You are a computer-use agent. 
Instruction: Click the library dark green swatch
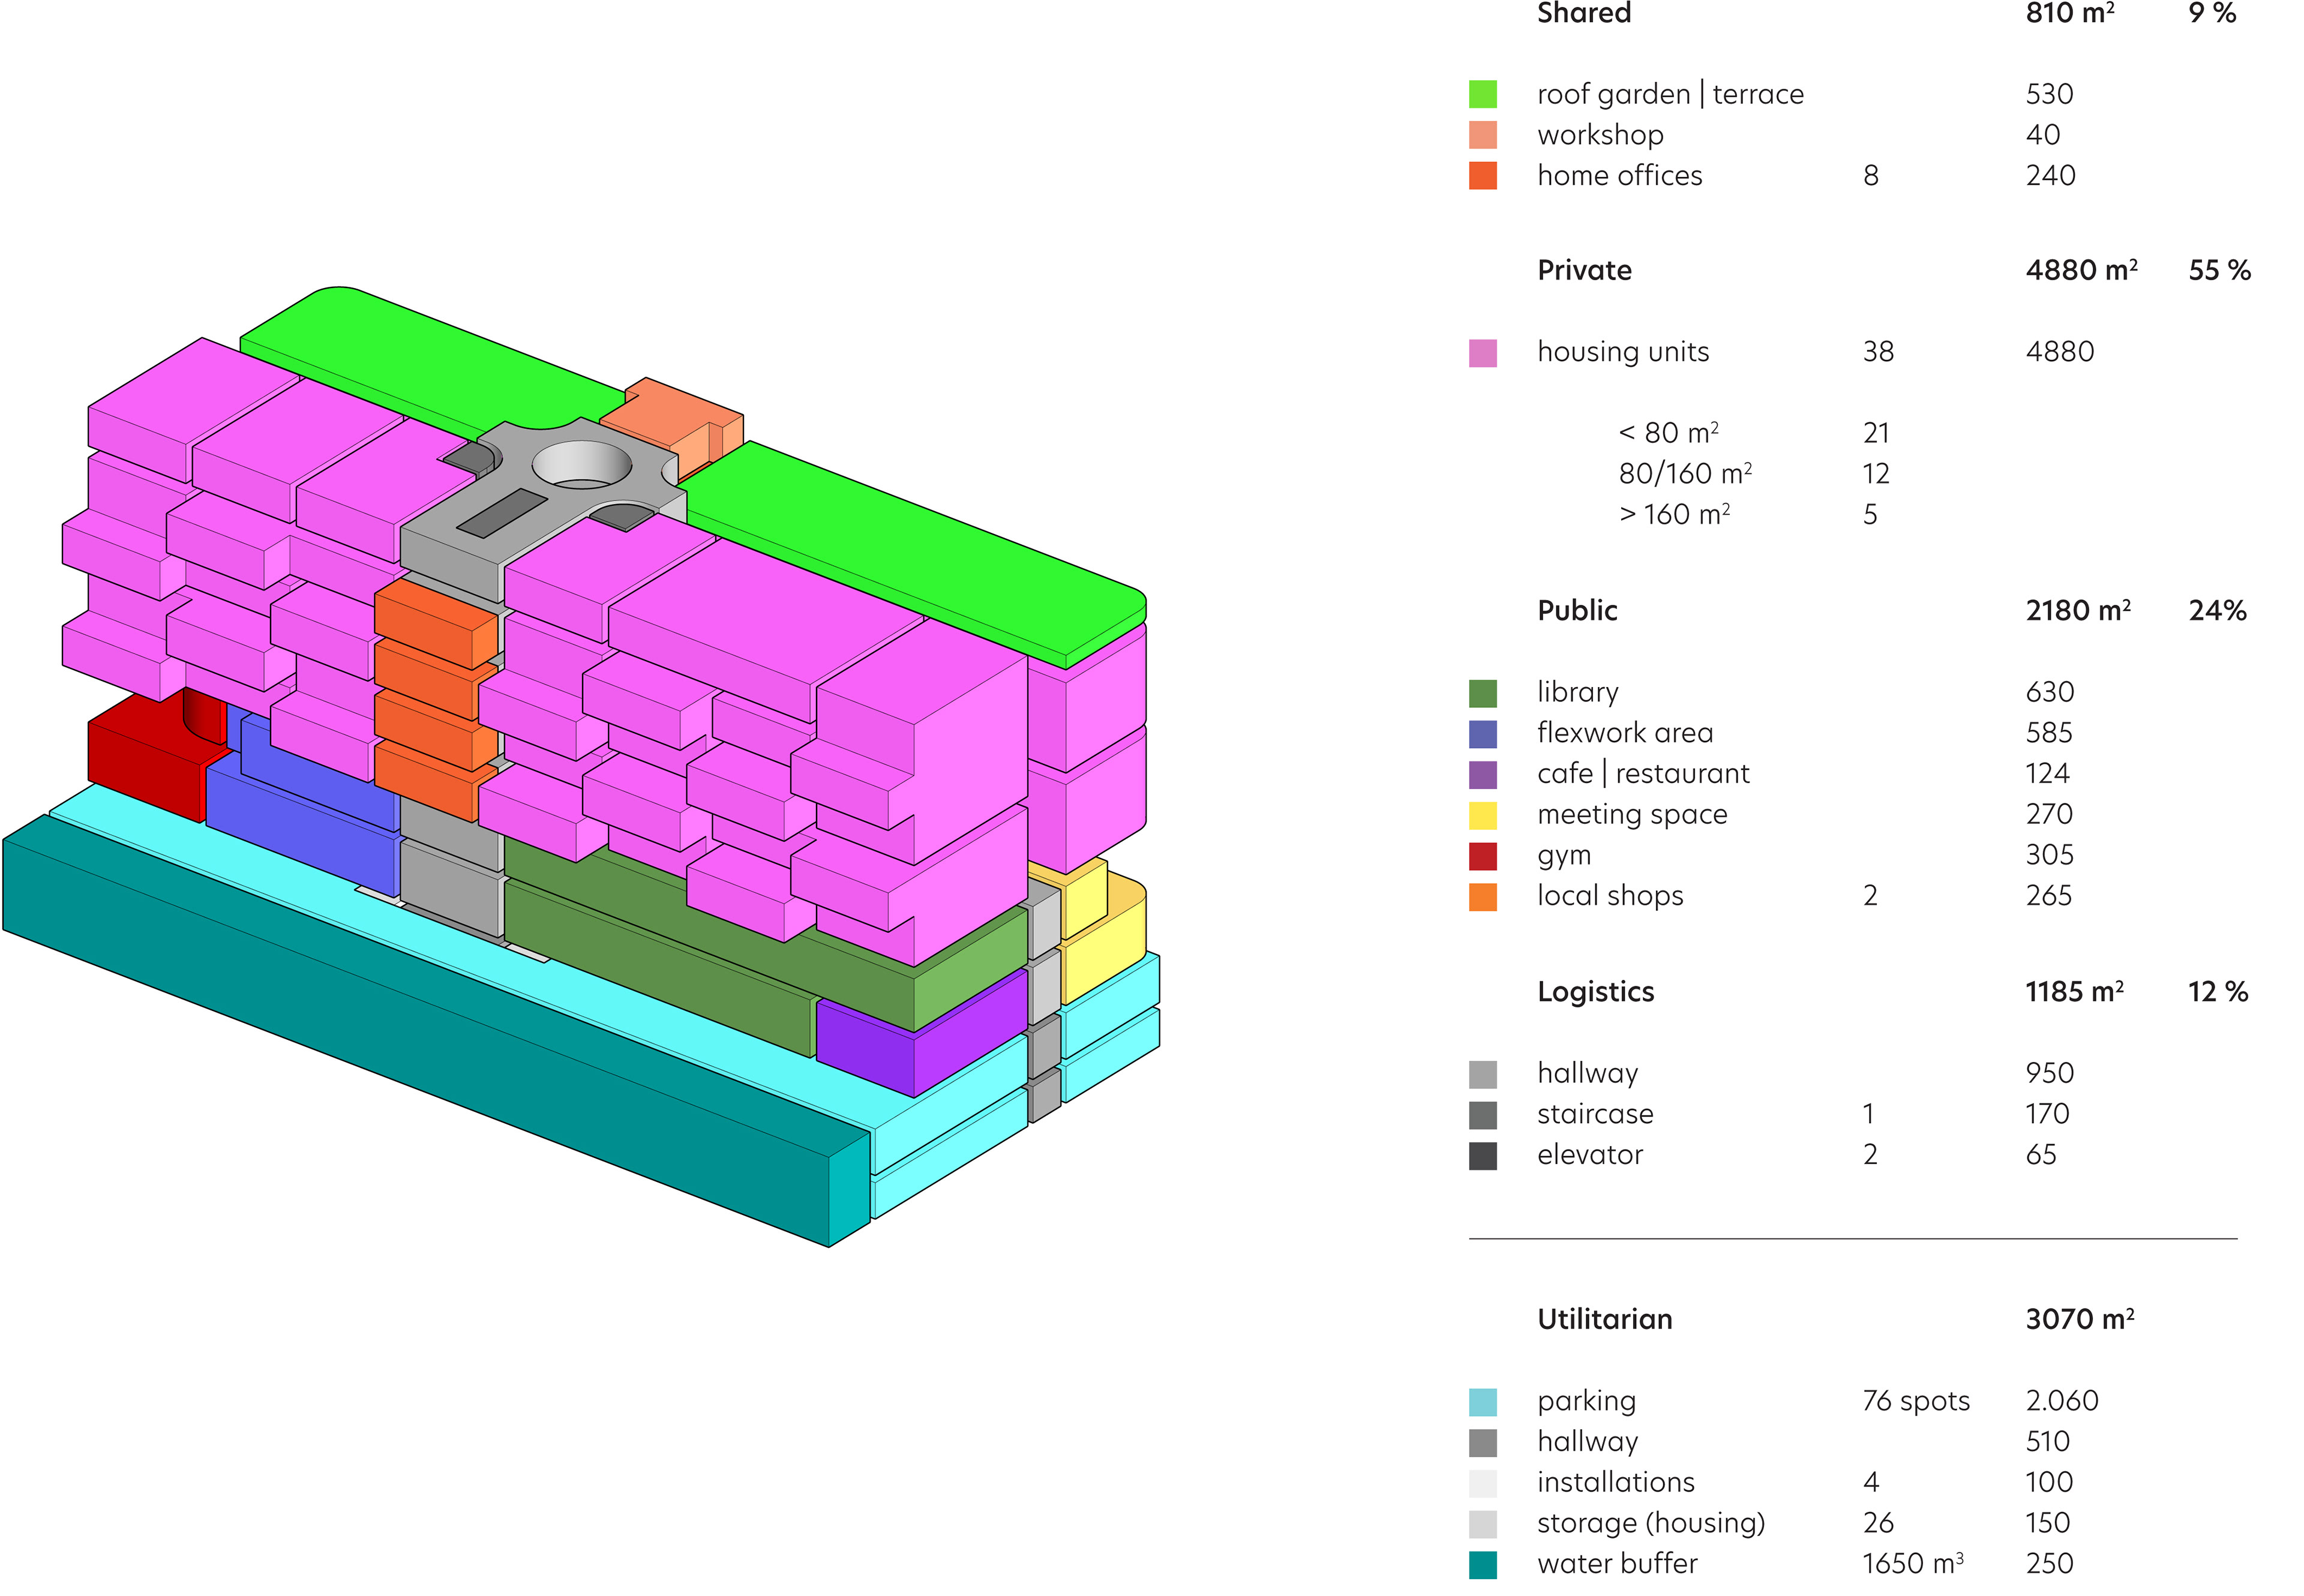coord(1482,692)
